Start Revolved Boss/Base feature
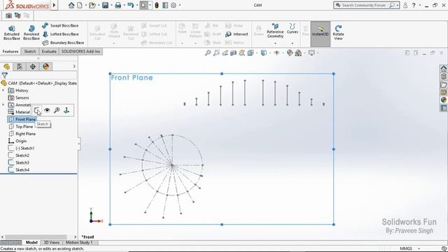 (x=31, y=32)
